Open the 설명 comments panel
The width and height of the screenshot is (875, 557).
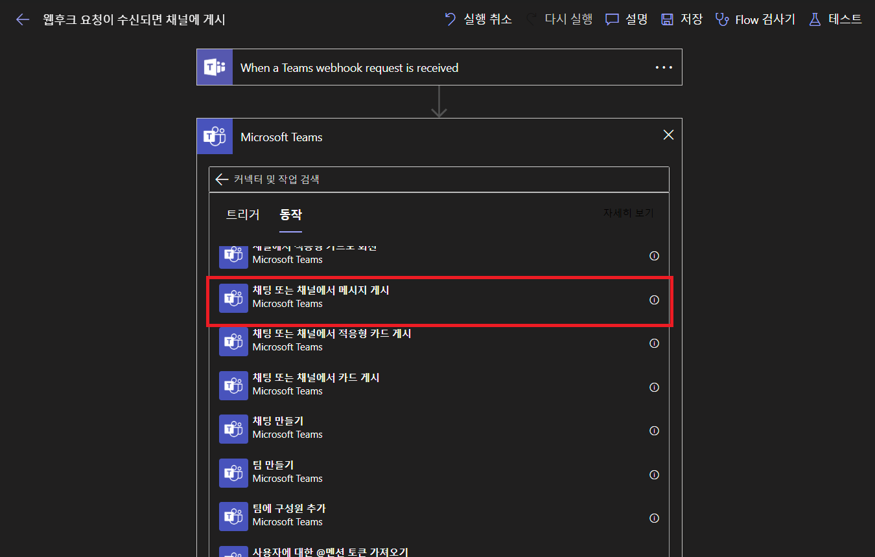[x=626, y=19]
